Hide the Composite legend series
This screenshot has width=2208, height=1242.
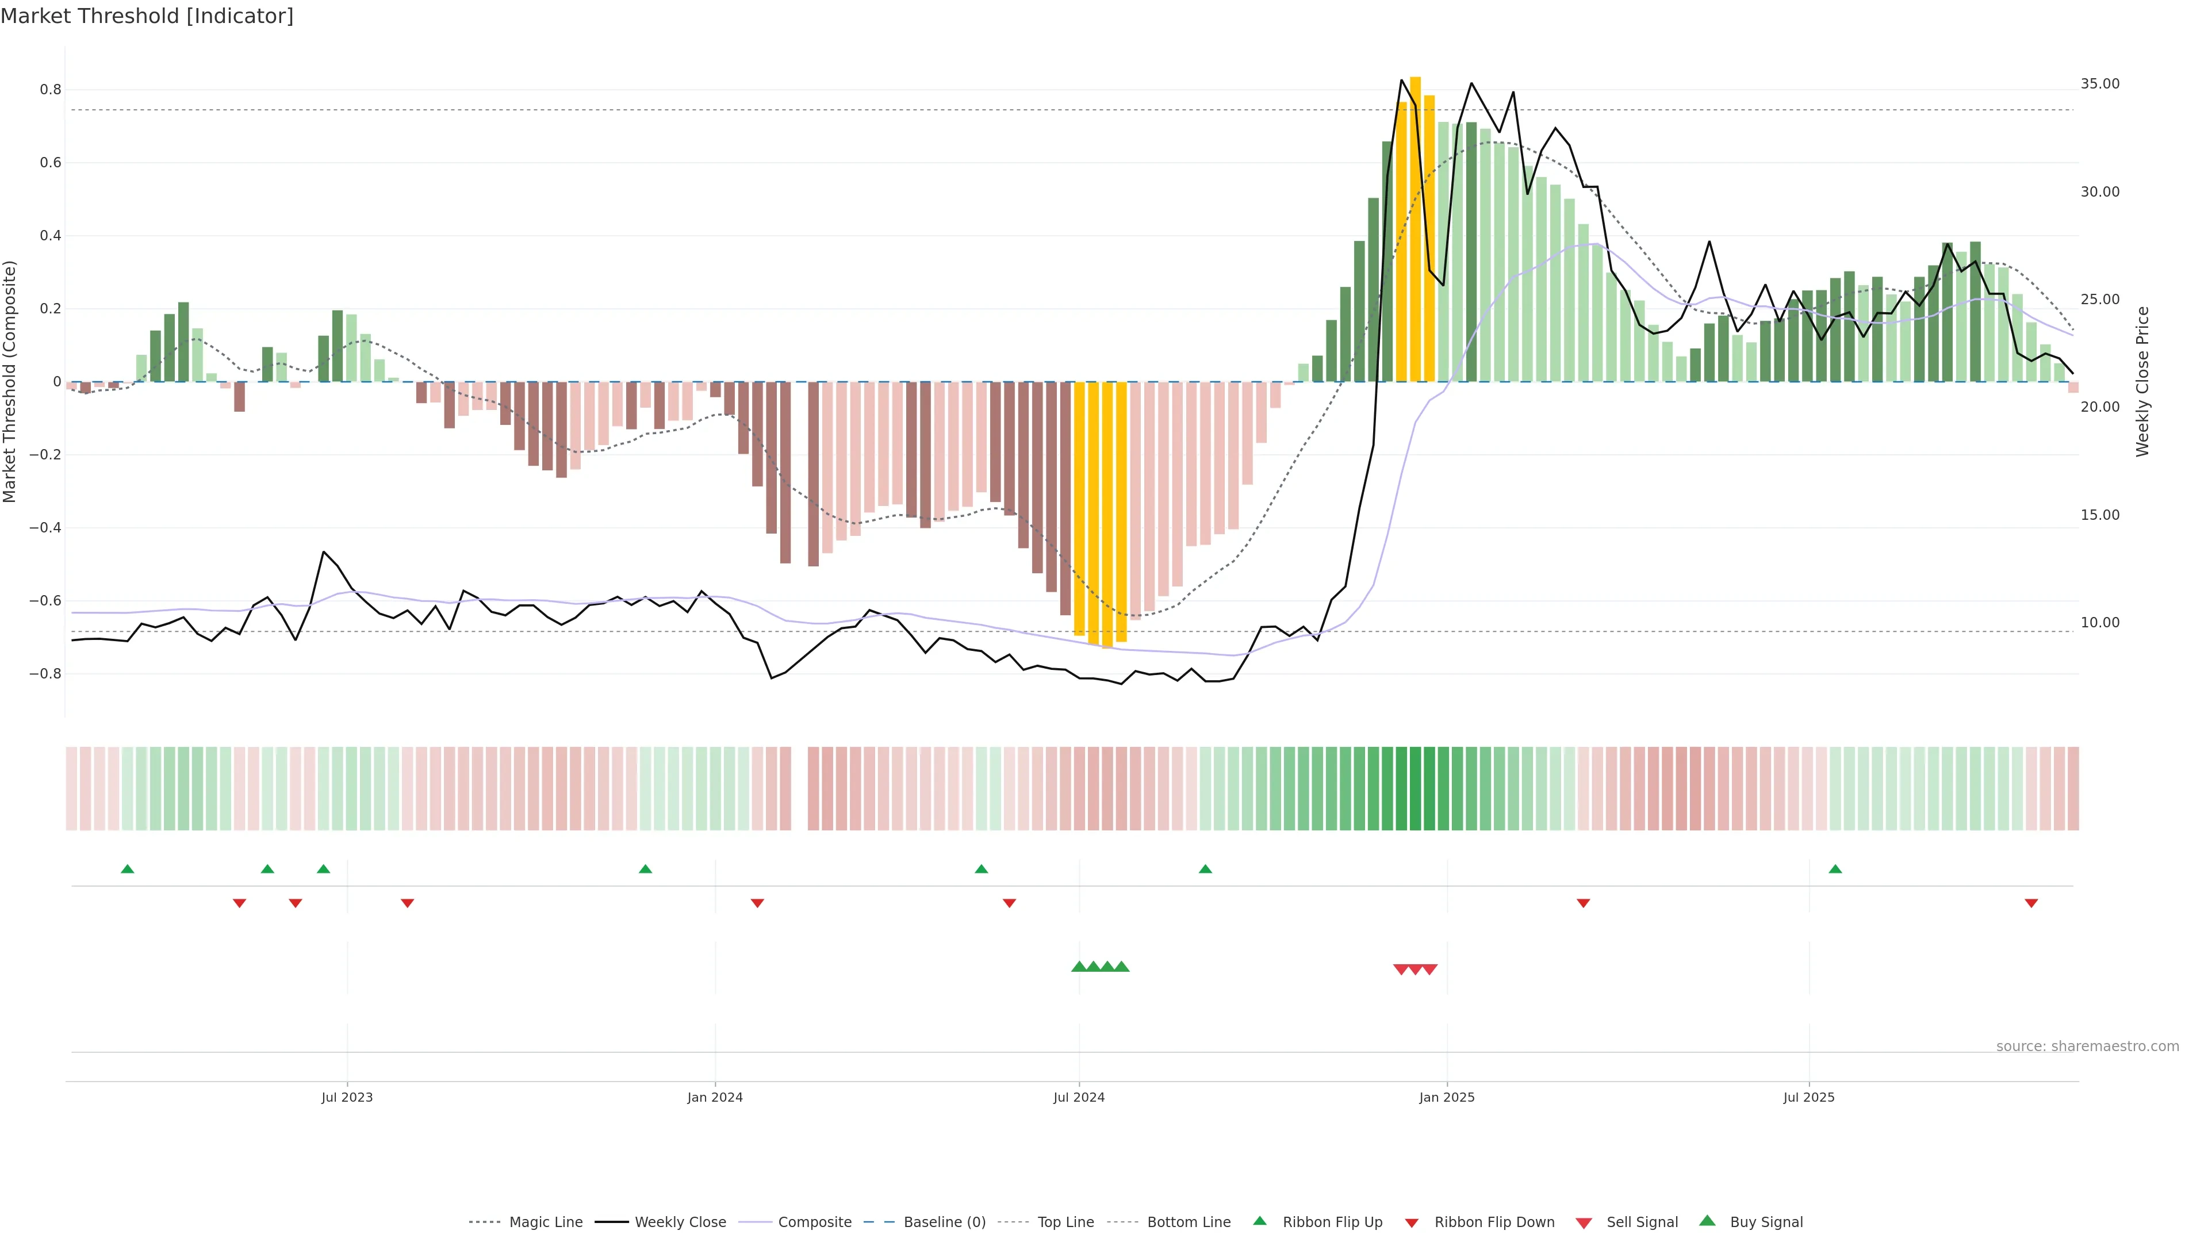pos(814,1222)
